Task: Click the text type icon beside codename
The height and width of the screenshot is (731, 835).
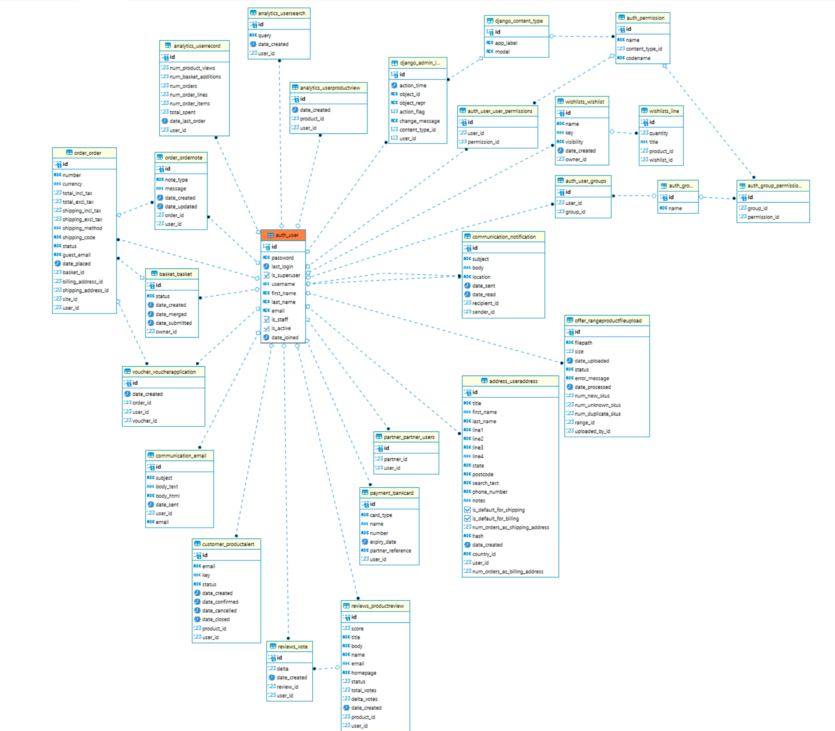Action: (620, 58)
